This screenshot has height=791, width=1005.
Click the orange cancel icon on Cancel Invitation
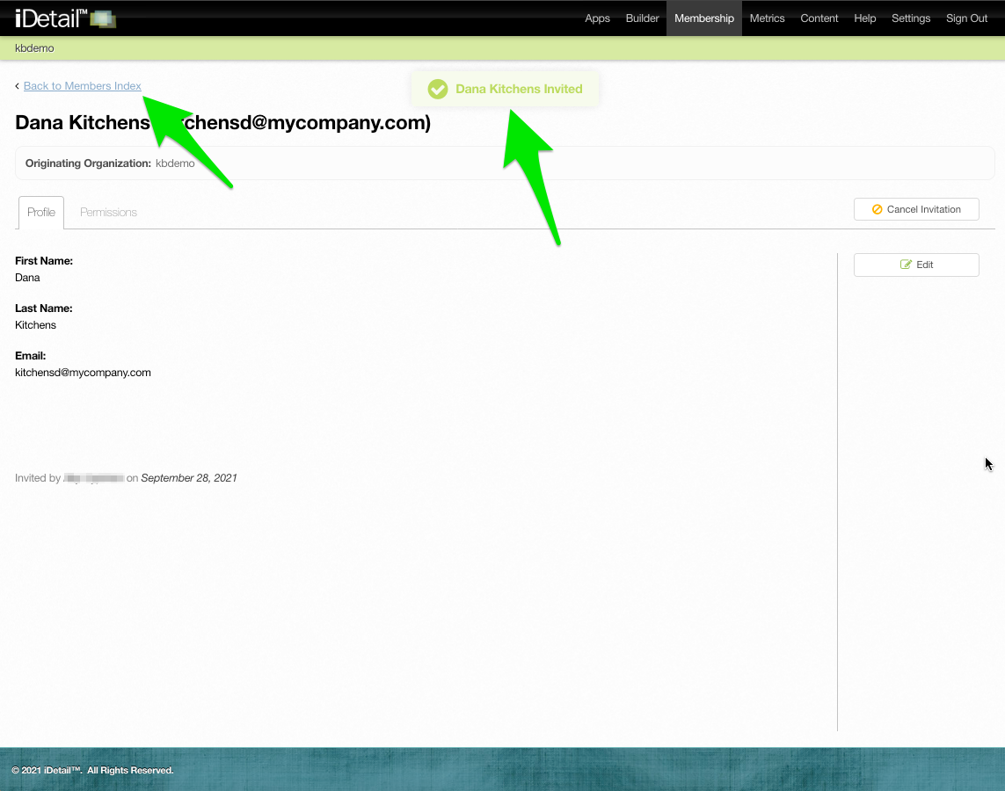[x=877, y=209]
